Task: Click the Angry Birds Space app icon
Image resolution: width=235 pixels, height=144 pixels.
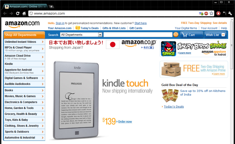Action: (x=168, y=49)
